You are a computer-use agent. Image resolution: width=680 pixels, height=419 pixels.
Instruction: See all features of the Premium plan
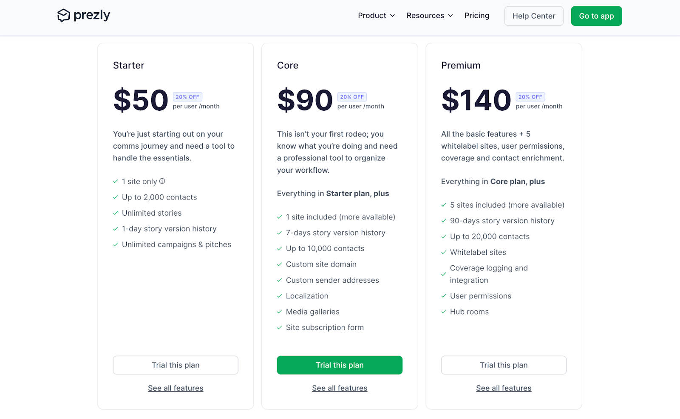click(504, 388)
